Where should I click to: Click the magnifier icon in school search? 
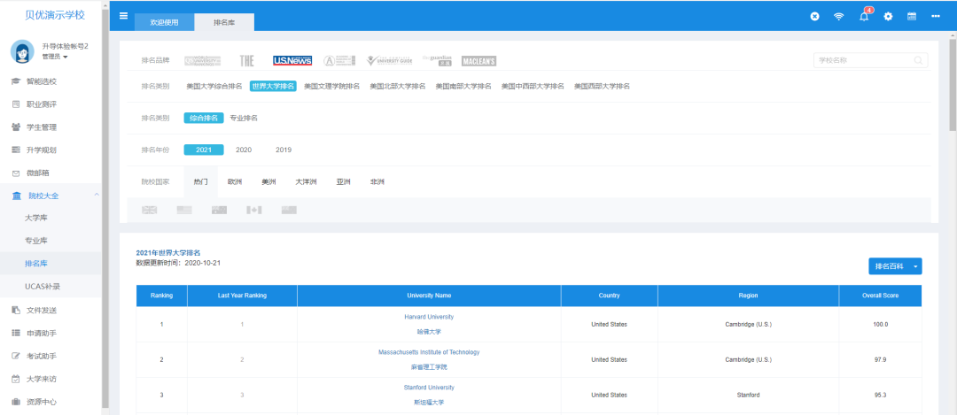[919, 60]
